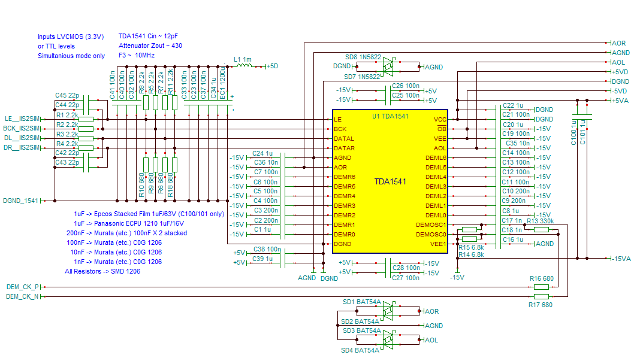The height and width of the screenshot is (358, 640).
Task: Click the Epcos Stacked Film note line
Action: [x=149, y=214]
